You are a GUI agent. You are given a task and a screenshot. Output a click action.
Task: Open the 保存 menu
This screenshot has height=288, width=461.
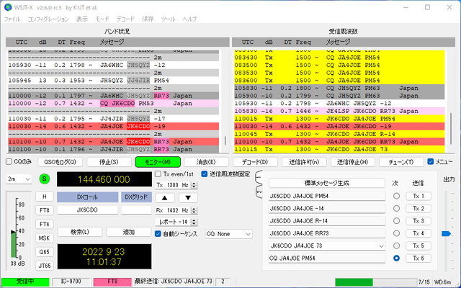(x=148, y=19)
